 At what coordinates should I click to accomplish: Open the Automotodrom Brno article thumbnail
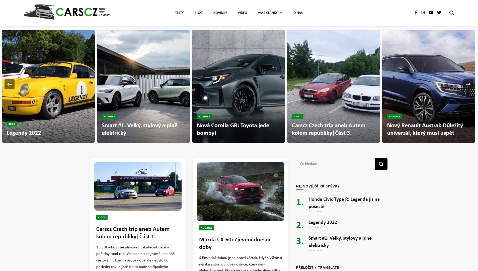pos(138,186)
